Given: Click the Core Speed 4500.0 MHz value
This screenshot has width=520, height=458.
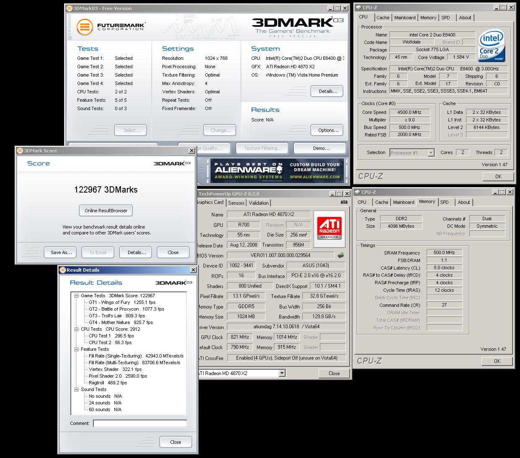Looking at the screenshot, I should pos(409,112).
